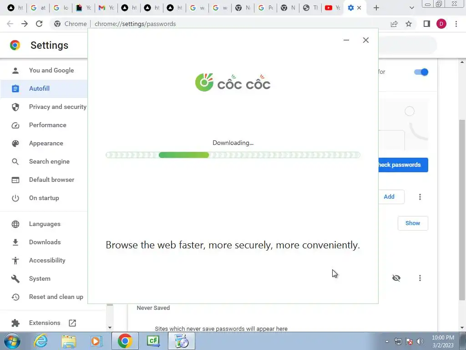466x350 pixels.
Task: Open Search engine settings
Action: pyautogui.click(x=49, y=161)
